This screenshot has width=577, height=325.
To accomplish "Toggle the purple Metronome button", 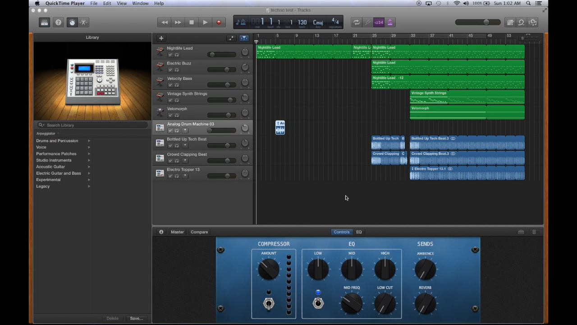I will pos(390,23).
